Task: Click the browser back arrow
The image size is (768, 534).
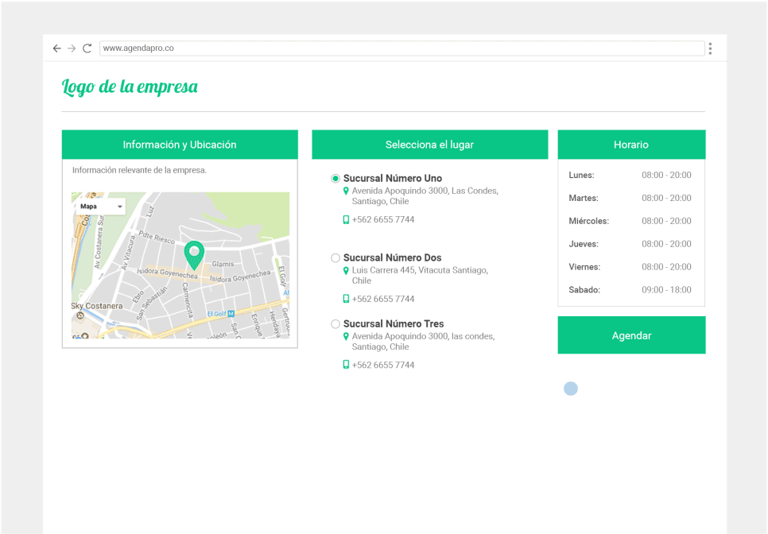Action: (56, 48)
